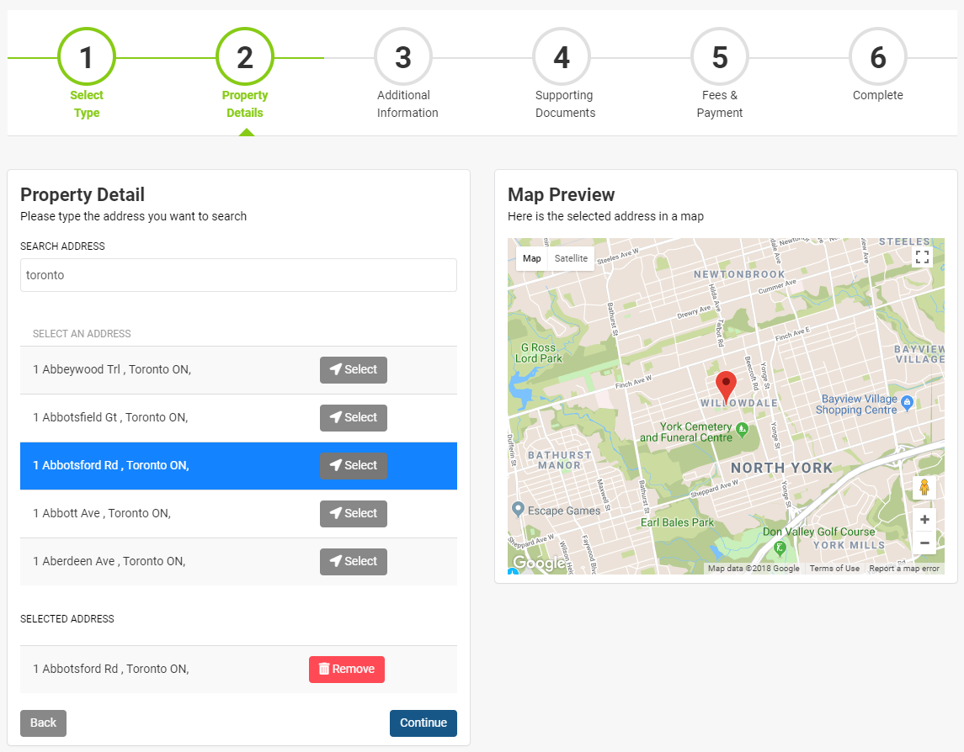Select the 1 Aberdeen Ave address

pos(354,561)
